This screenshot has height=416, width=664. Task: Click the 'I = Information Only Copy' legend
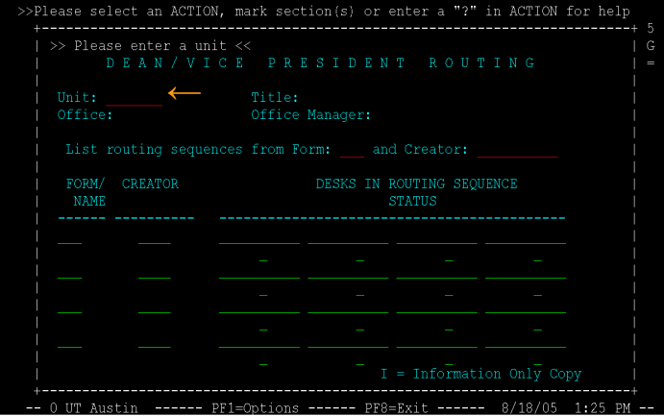[481, 374]
